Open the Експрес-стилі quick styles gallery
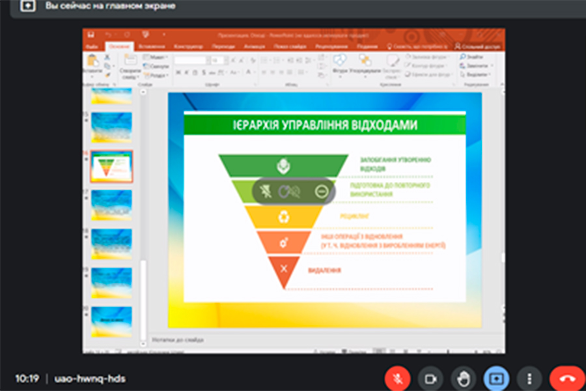 point(391,66)
